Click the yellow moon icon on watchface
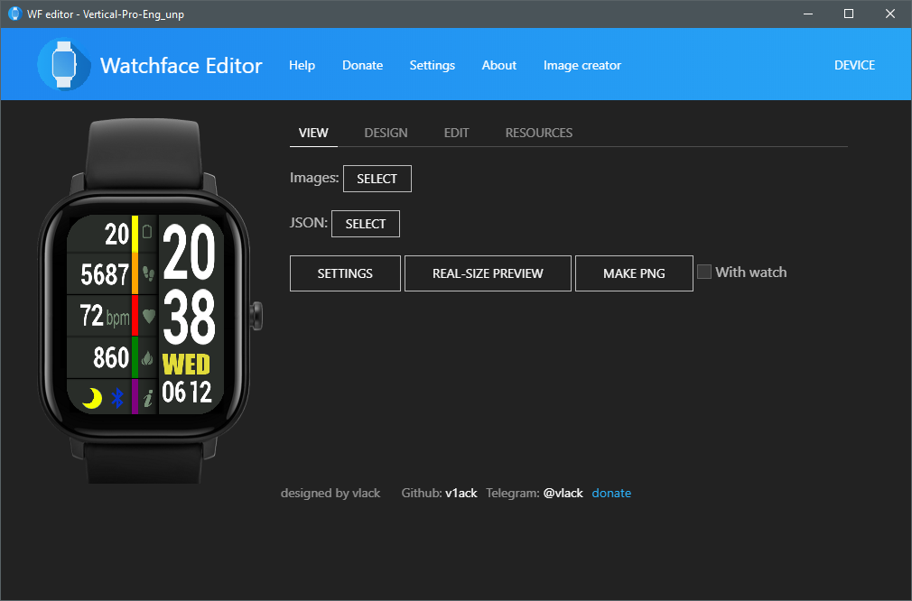The image size is (912, 601). coord(91,398)
